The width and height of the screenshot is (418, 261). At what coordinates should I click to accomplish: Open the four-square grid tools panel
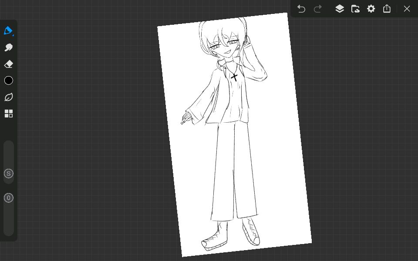coord(9,114)
